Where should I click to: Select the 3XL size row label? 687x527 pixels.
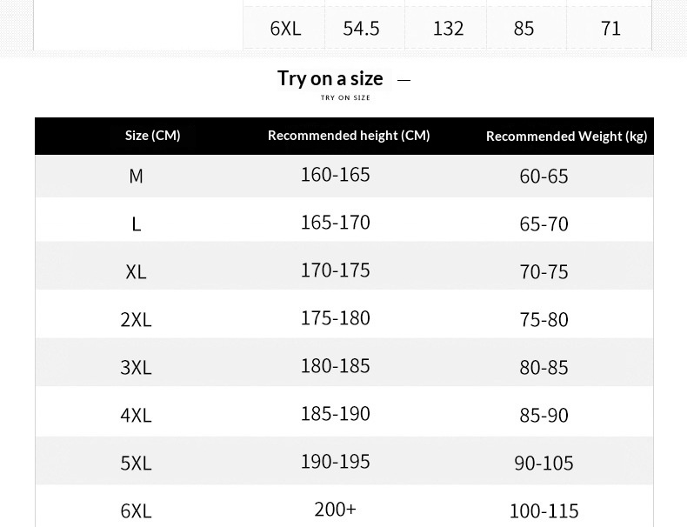click(x=136, y=368)
